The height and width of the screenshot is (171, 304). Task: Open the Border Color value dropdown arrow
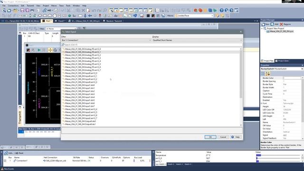tap(302, 78)
